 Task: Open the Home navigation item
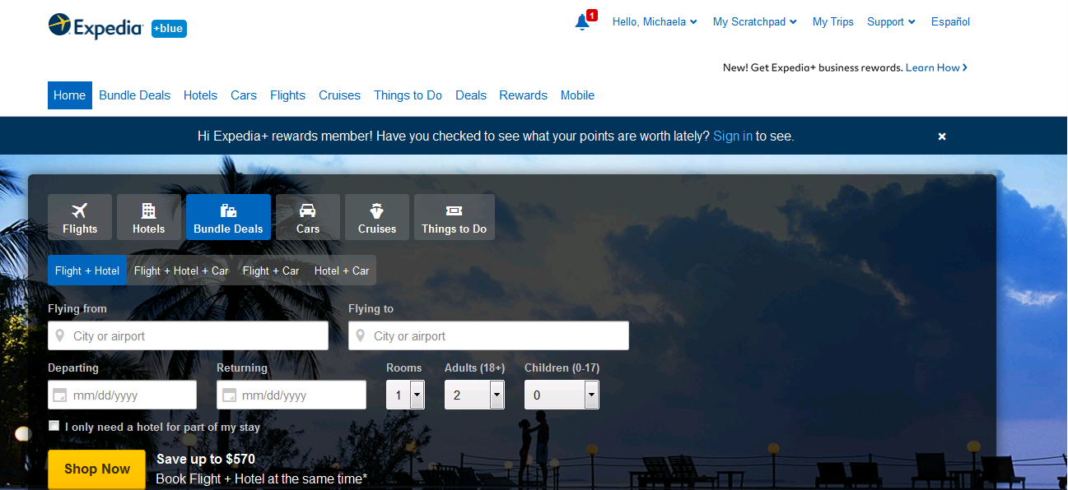(x=70, y=95)
